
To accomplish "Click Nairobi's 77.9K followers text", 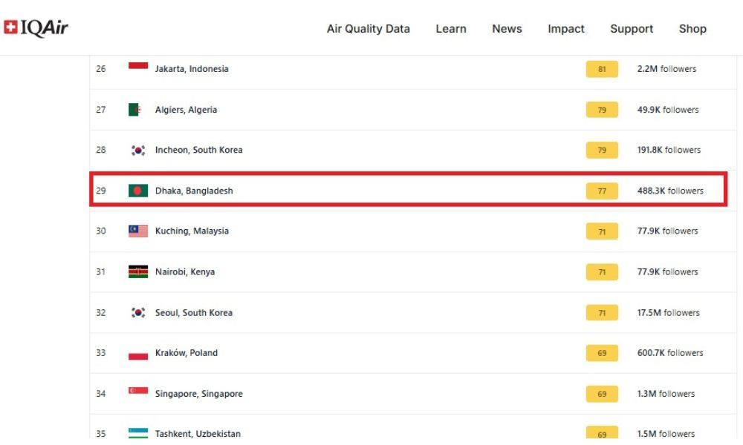I will (x=667, y=272).
